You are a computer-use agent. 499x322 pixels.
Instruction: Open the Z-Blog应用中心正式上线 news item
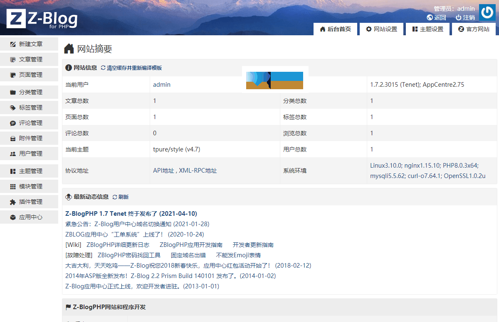tap(142, 286)
